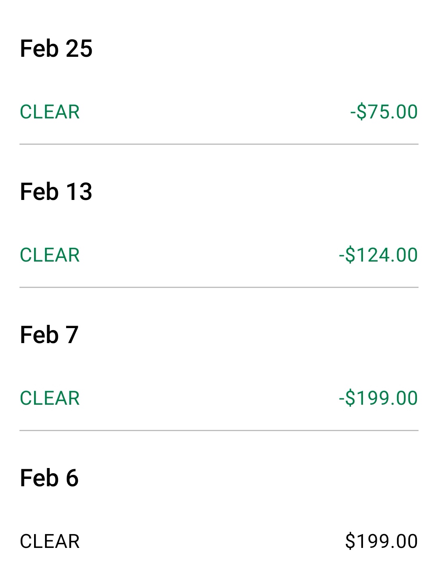Click empty space between Feb 7 CLEAR and amount
This screenshot has height=569, width=438.
pos(209,398)
